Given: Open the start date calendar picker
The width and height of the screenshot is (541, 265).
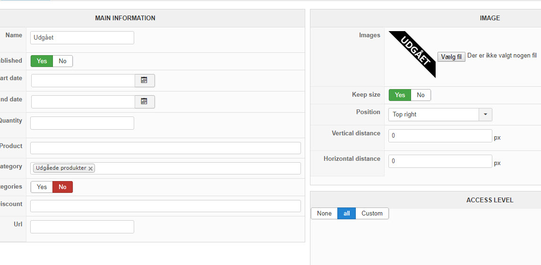Looking at the screenshot, I should tap(145, 81).
